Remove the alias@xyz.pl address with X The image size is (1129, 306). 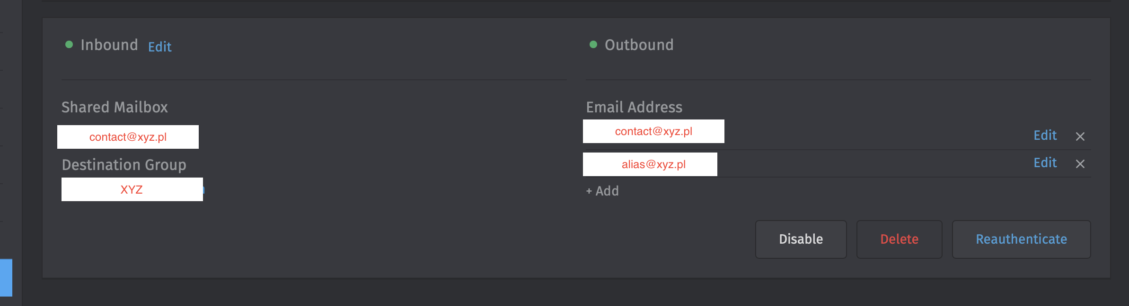[x=1080, y=164]
